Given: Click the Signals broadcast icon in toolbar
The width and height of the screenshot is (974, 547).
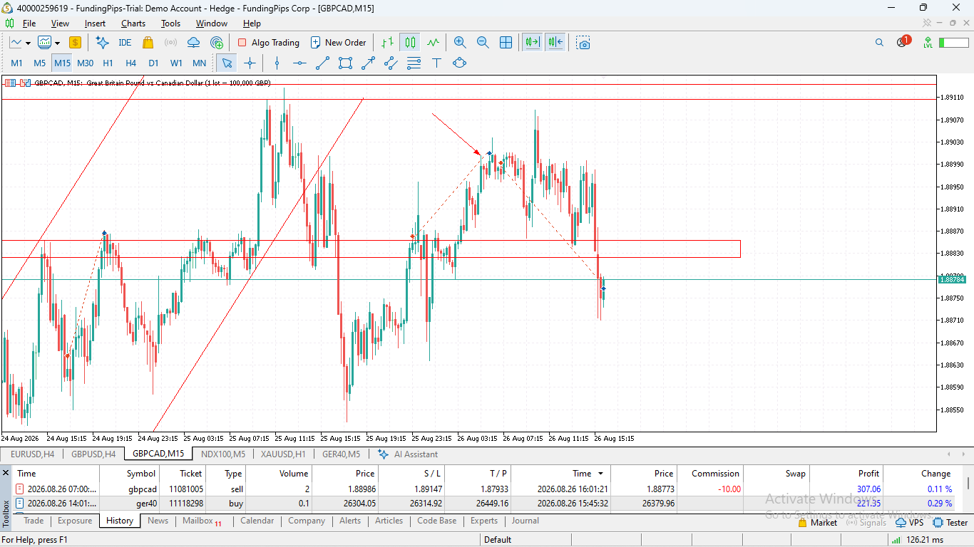Looking at the screenshot, I should (170, 43).
